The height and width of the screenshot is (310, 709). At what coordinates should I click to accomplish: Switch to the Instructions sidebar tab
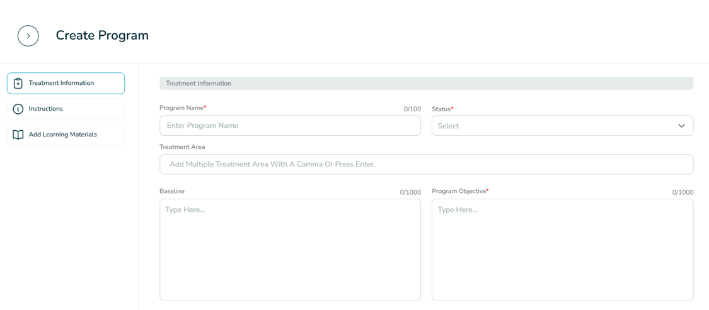(x=66, y=109)
